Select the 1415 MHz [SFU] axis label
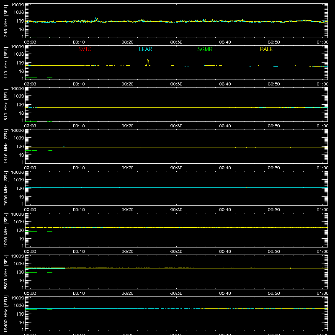This screenshot has height=335, width=335. (x=5, y=146)
